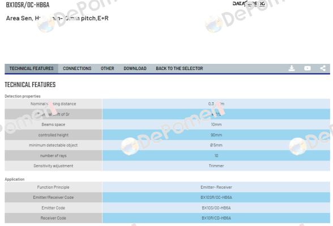Go to the Download tab
The height and width of the screenshot is (226, 333).
click(135, 68)
